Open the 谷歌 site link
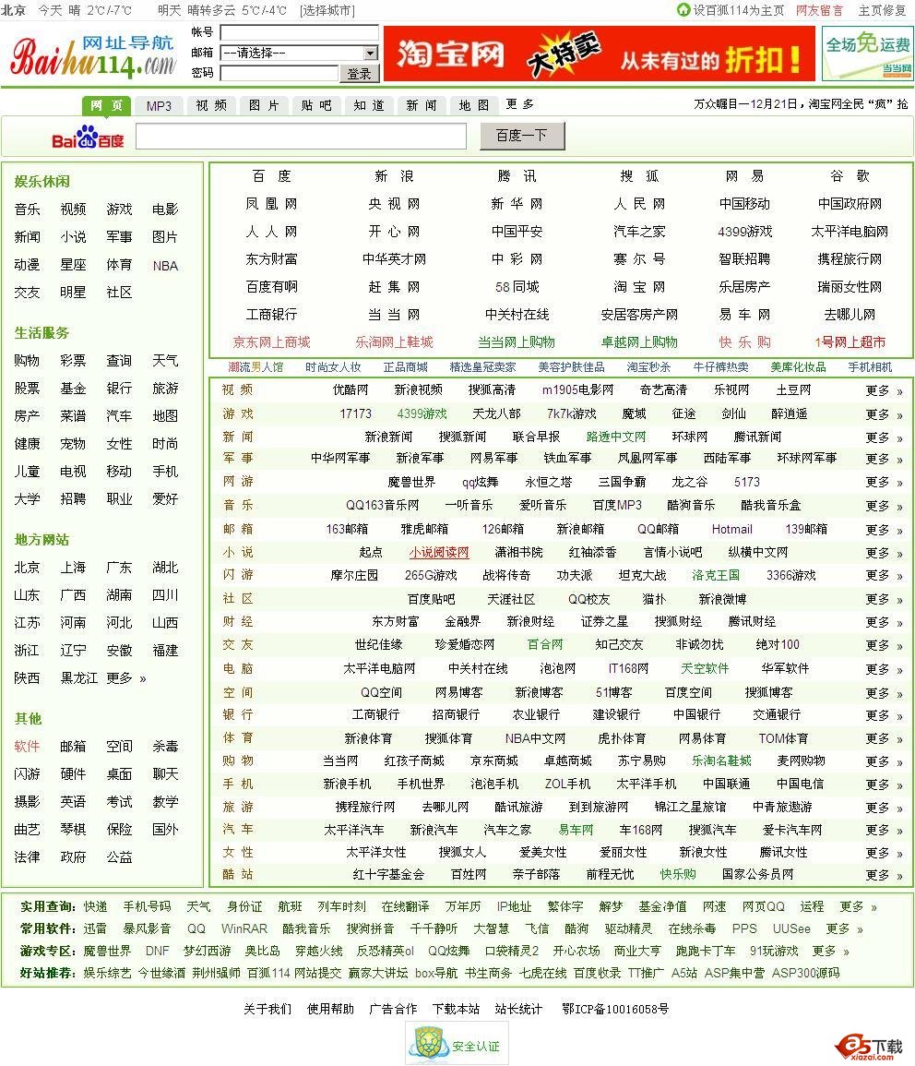 (x=850, y=176)
